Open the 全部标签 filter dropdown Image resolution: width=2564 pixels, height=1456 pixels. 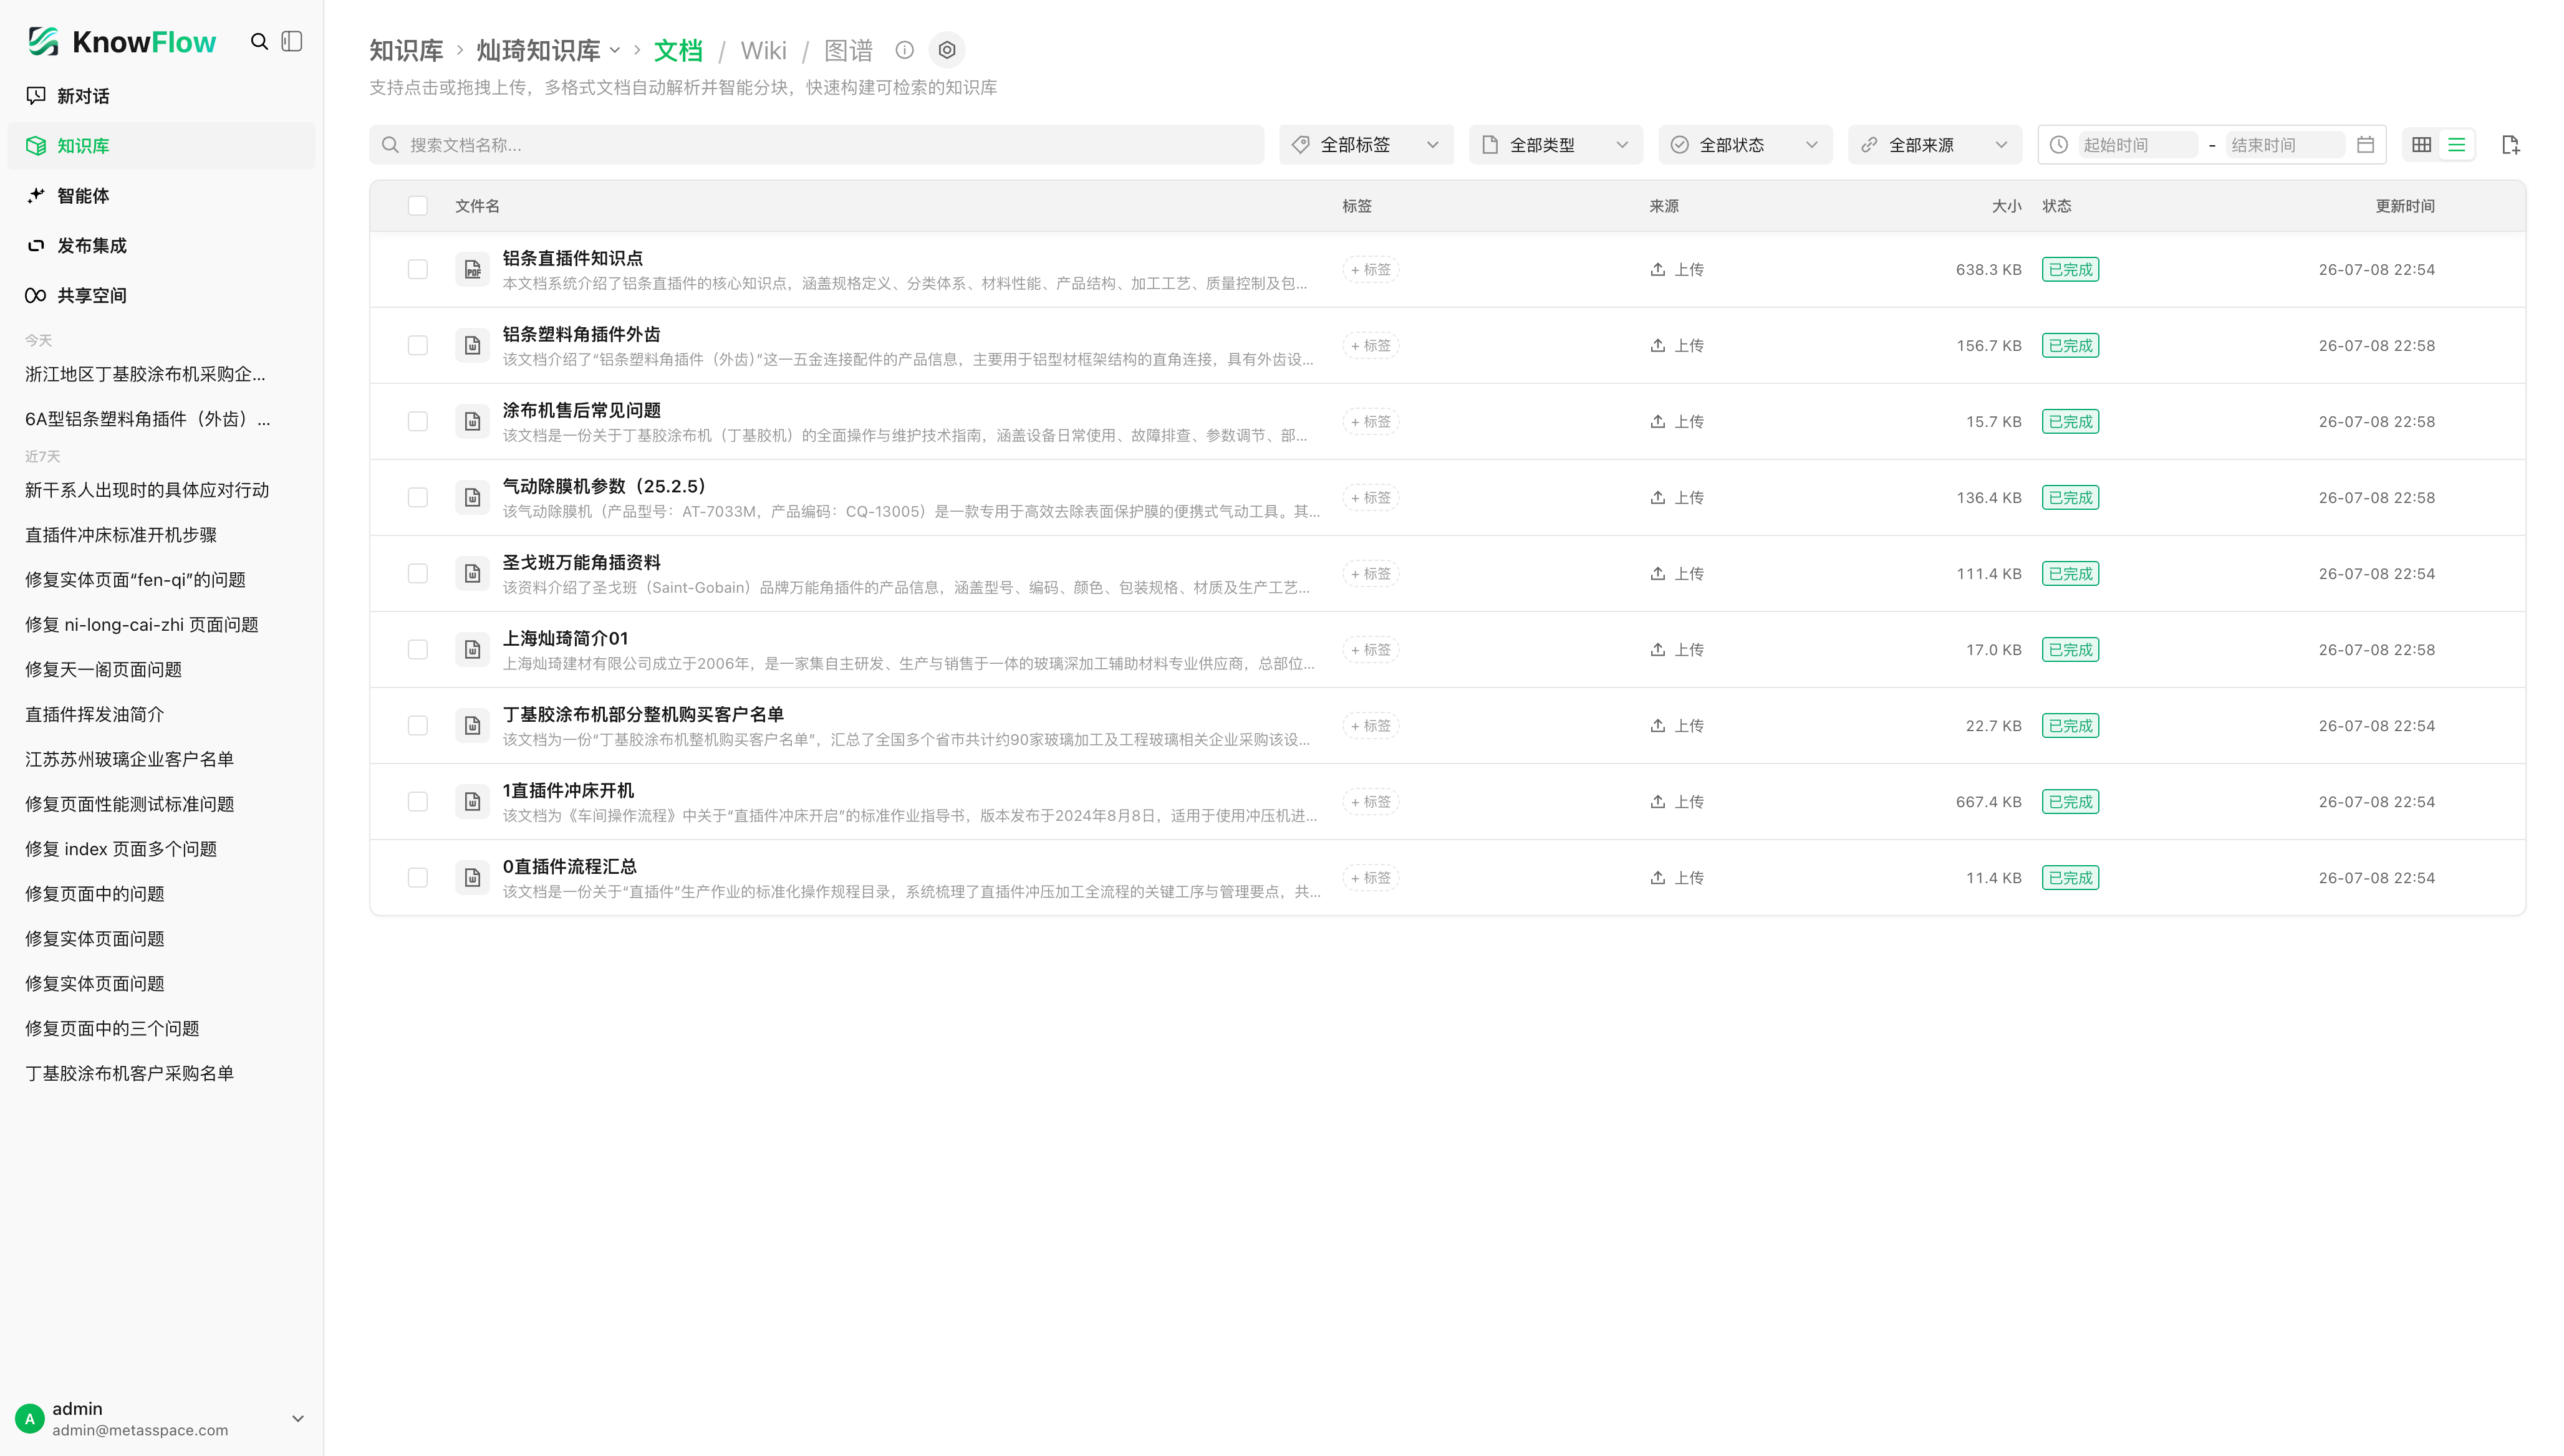pyautogui.click(x=1366, y=145)
